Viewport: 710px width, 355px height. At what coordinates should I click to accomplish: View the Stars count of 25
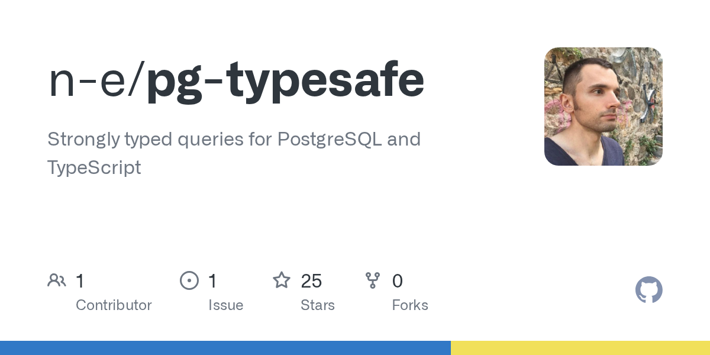click(x=311, y=281)
